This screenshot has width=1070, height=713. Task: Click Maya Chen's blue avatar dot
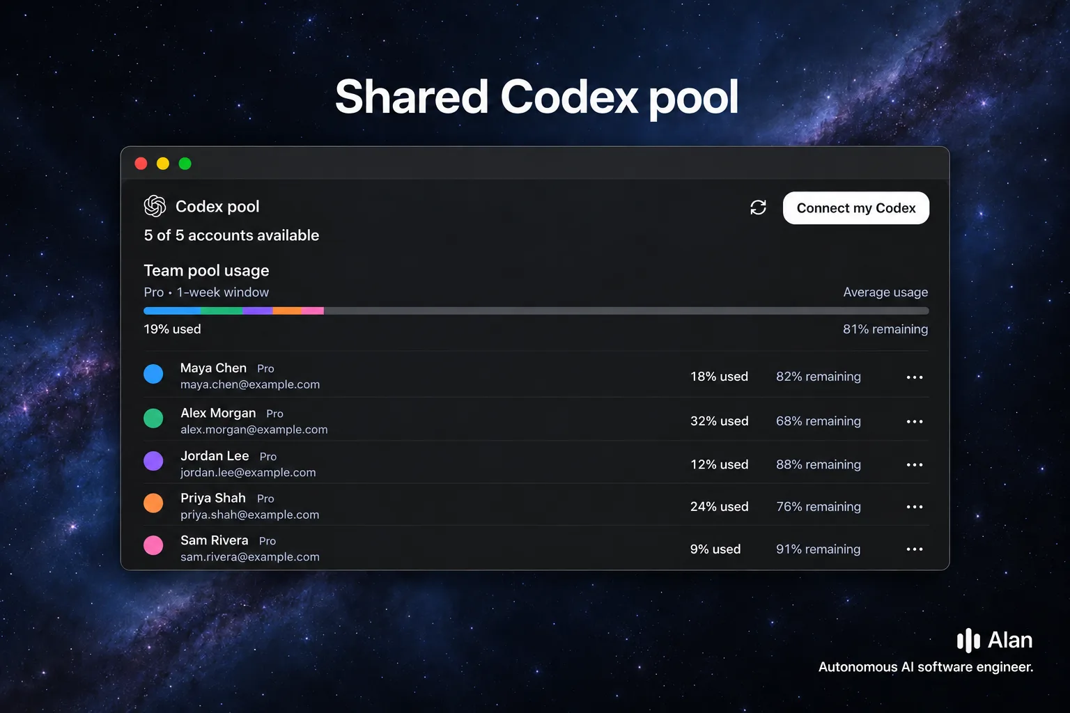153,374
